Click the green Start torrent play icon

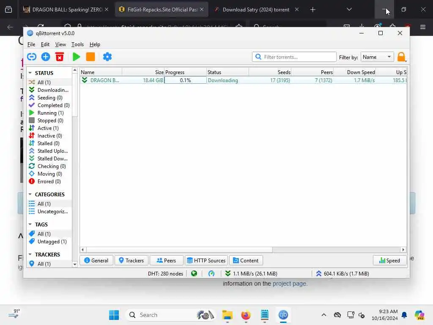[x=76, y=57]
